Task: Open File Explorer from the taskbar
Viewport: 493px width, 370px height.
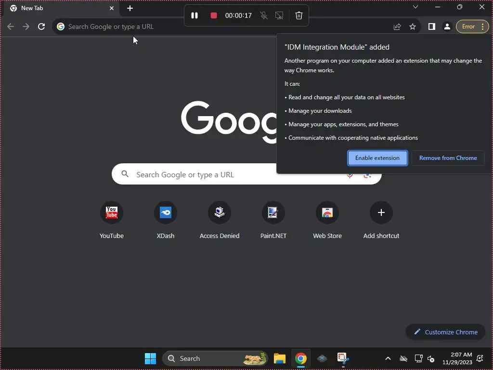Action: 280,358
